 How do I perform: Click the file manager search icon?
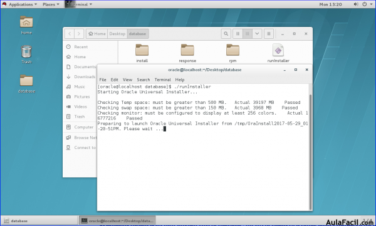click(226, 34)
